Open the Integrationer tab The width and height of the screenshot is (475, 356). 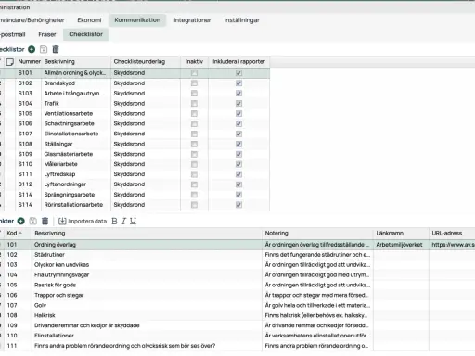[192, 20]
